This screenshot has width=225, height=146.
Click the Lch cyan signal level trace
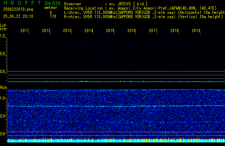click(x=116, y=82)
